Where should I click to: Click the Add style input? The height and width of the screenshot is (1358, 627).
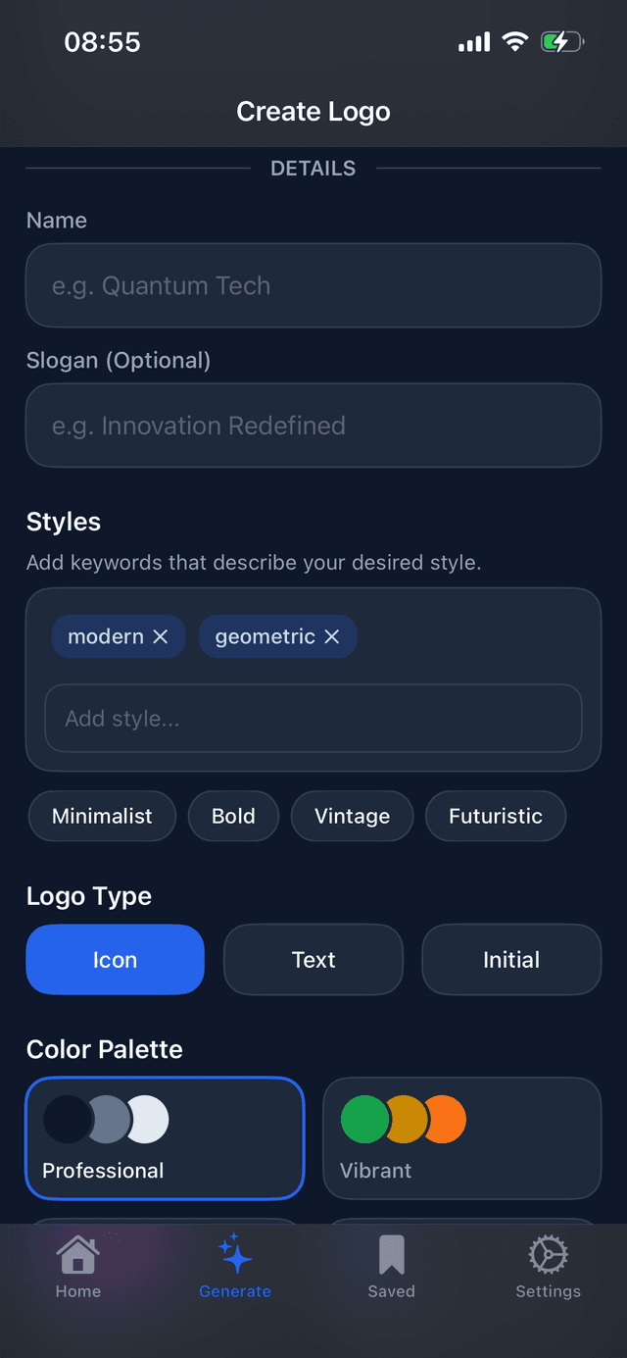(313, 718)
